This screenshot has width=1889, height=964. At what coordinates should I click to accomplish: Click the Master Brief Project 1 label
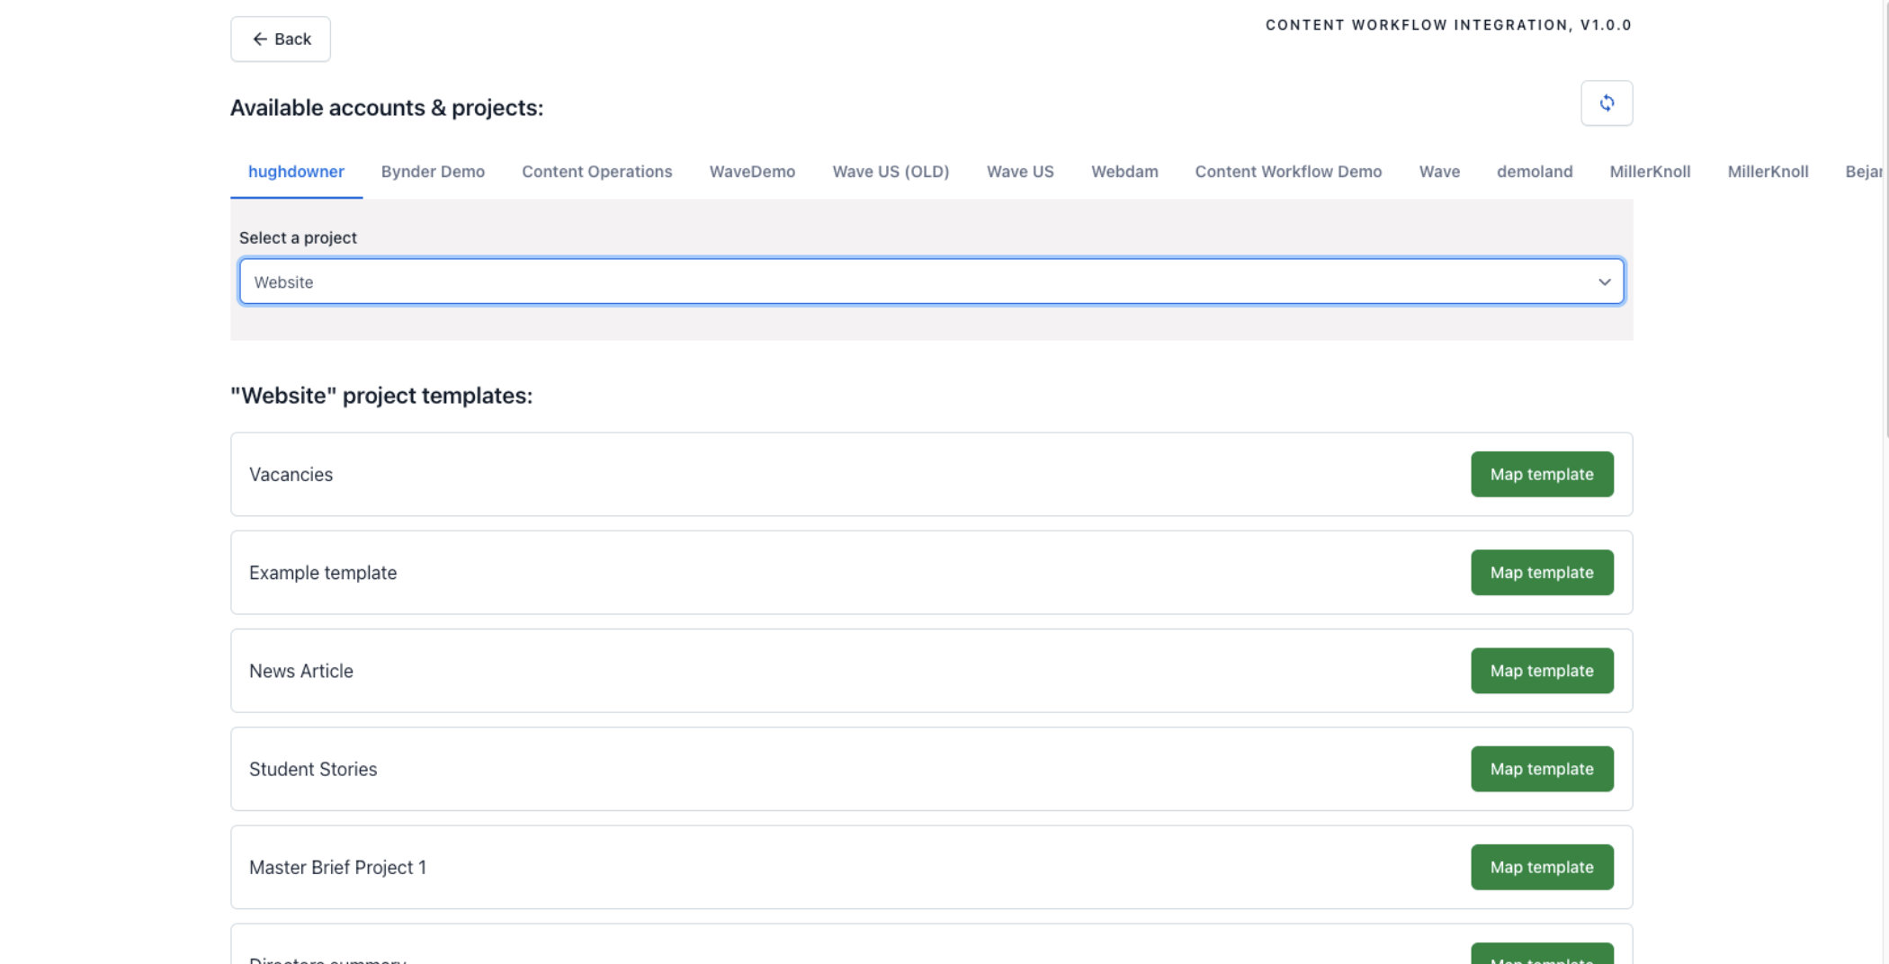pos(337,867)
